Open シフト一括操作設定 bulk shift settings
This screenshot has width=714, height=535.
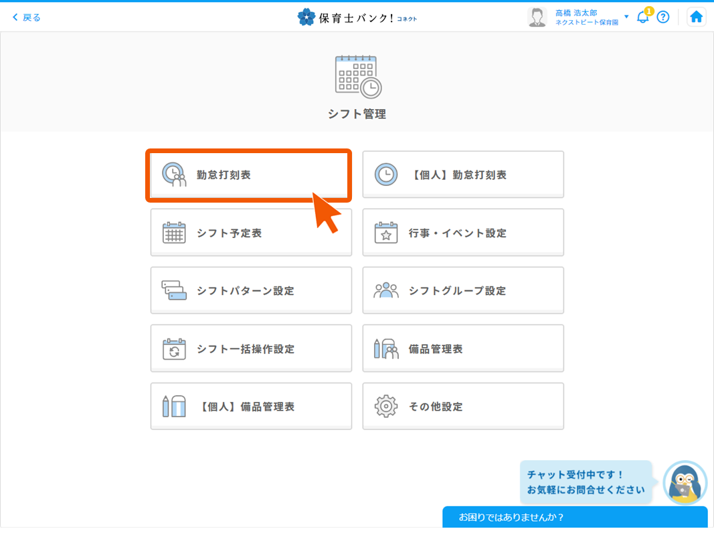pos(250,348)
